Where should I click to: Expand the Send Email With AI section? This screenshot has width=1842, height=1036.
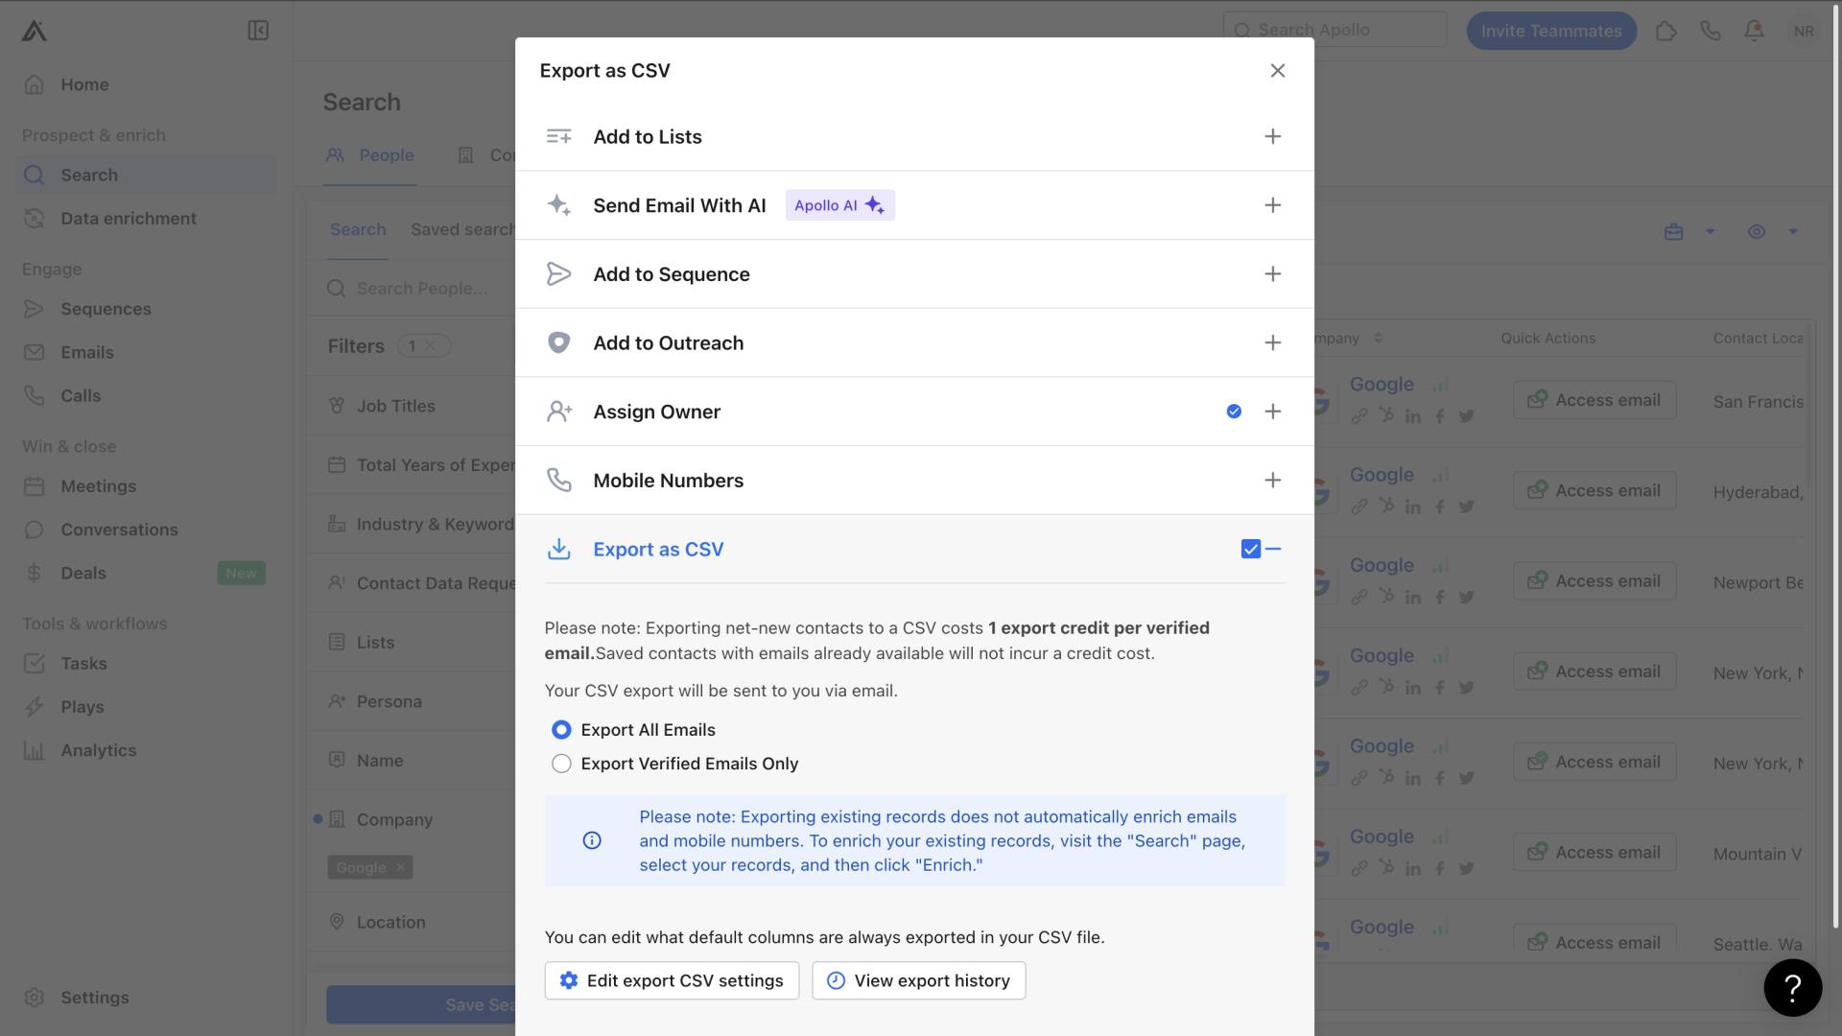tap(1273, 205)
